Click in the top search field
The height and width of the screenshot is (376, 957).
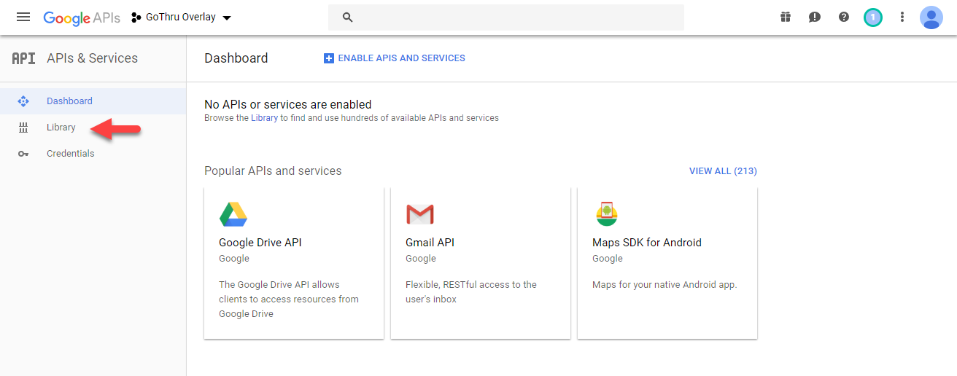pos(511,17)
